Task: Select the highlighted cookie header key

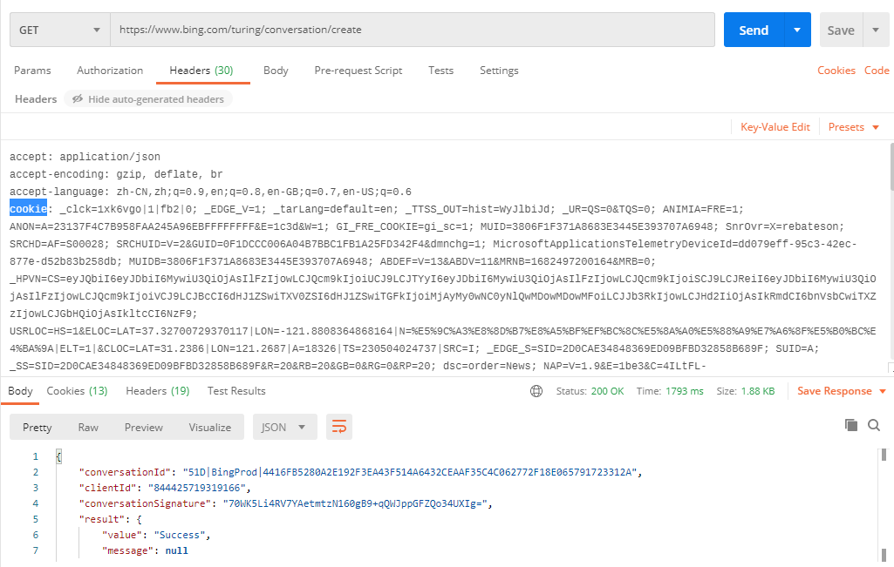Action: (x=28, y=208)
